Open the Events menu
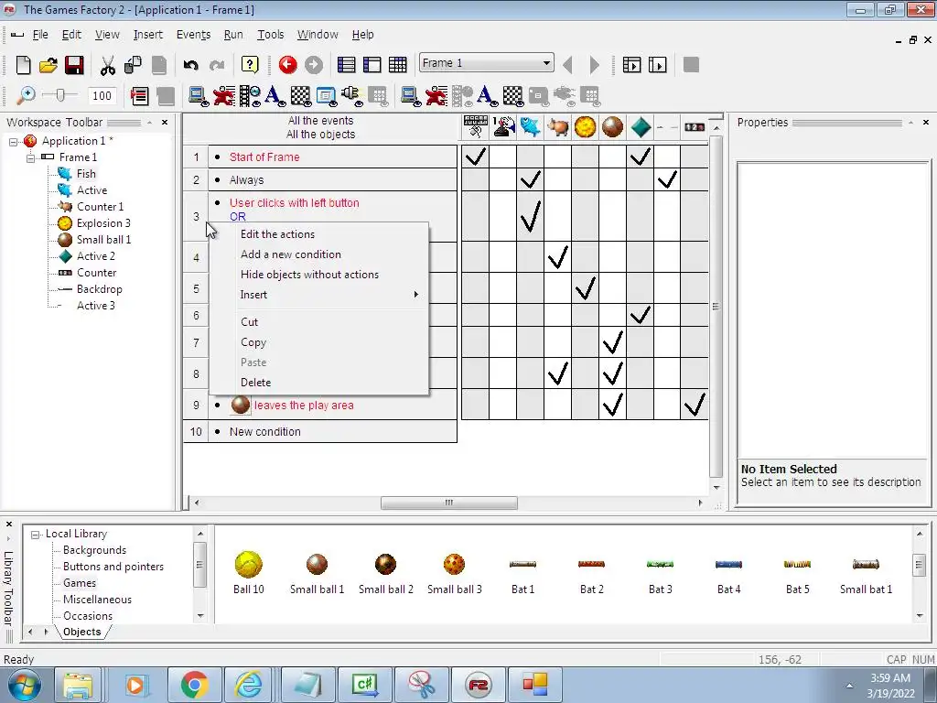Image resolution: width=937 pixels, height=703 pixels. pos(193,35)
